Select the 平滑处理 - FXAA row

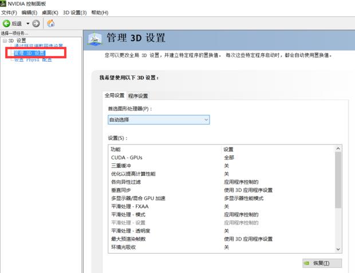[x=129, y=206]
